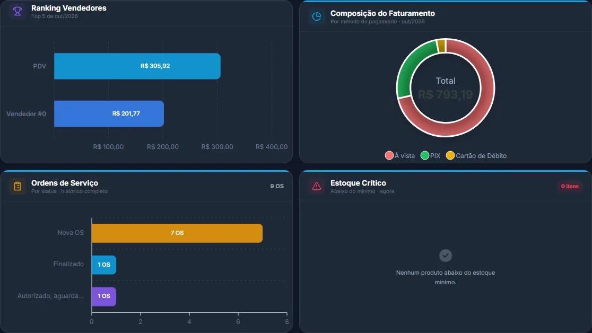Click the yellow Cartão de Débito donut slice
The image size is (592, 333).
[x=441, y=46]
